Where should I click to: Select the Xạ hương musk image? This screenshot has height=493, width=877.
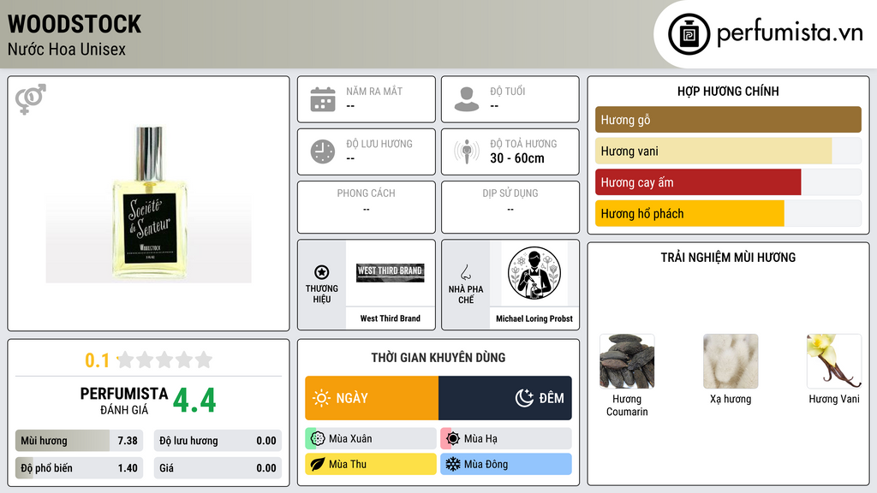[731, 361]
